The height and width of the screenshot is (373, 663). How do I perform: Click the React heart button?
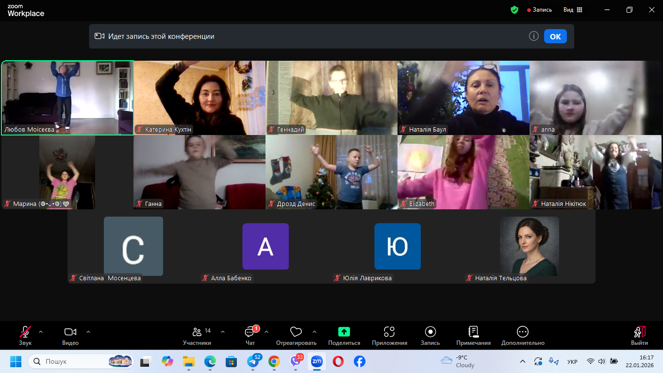(x=296, y=332)
